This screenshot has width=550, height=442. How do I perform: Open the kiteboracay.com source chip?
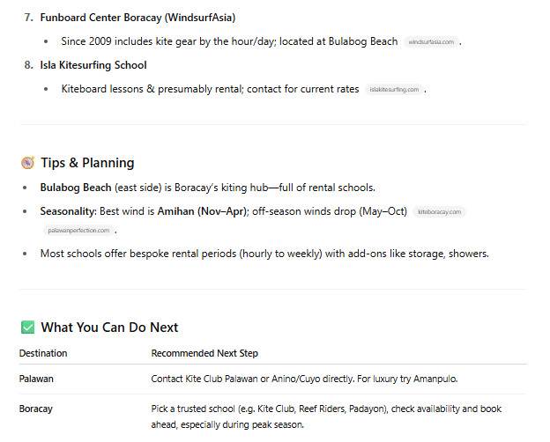pos(439,211)
